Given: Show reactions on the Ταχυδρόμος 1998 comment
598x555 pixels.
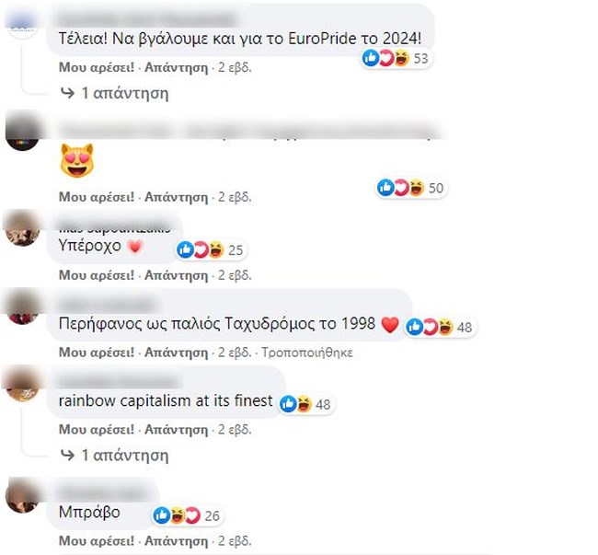Looking at the screenshot, I should pyautogui.click(x=440, y=328).
